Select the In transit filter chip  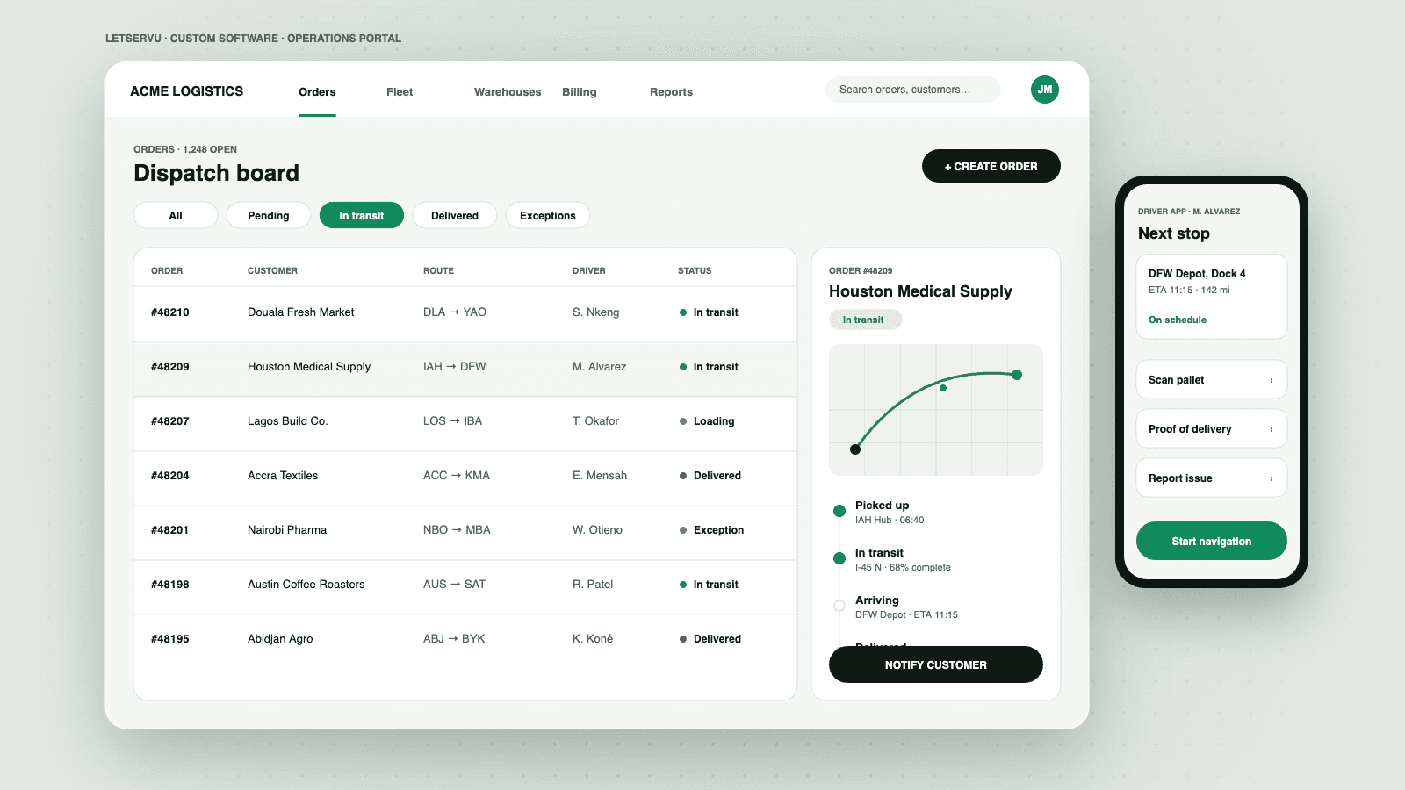tap(362, 215)
